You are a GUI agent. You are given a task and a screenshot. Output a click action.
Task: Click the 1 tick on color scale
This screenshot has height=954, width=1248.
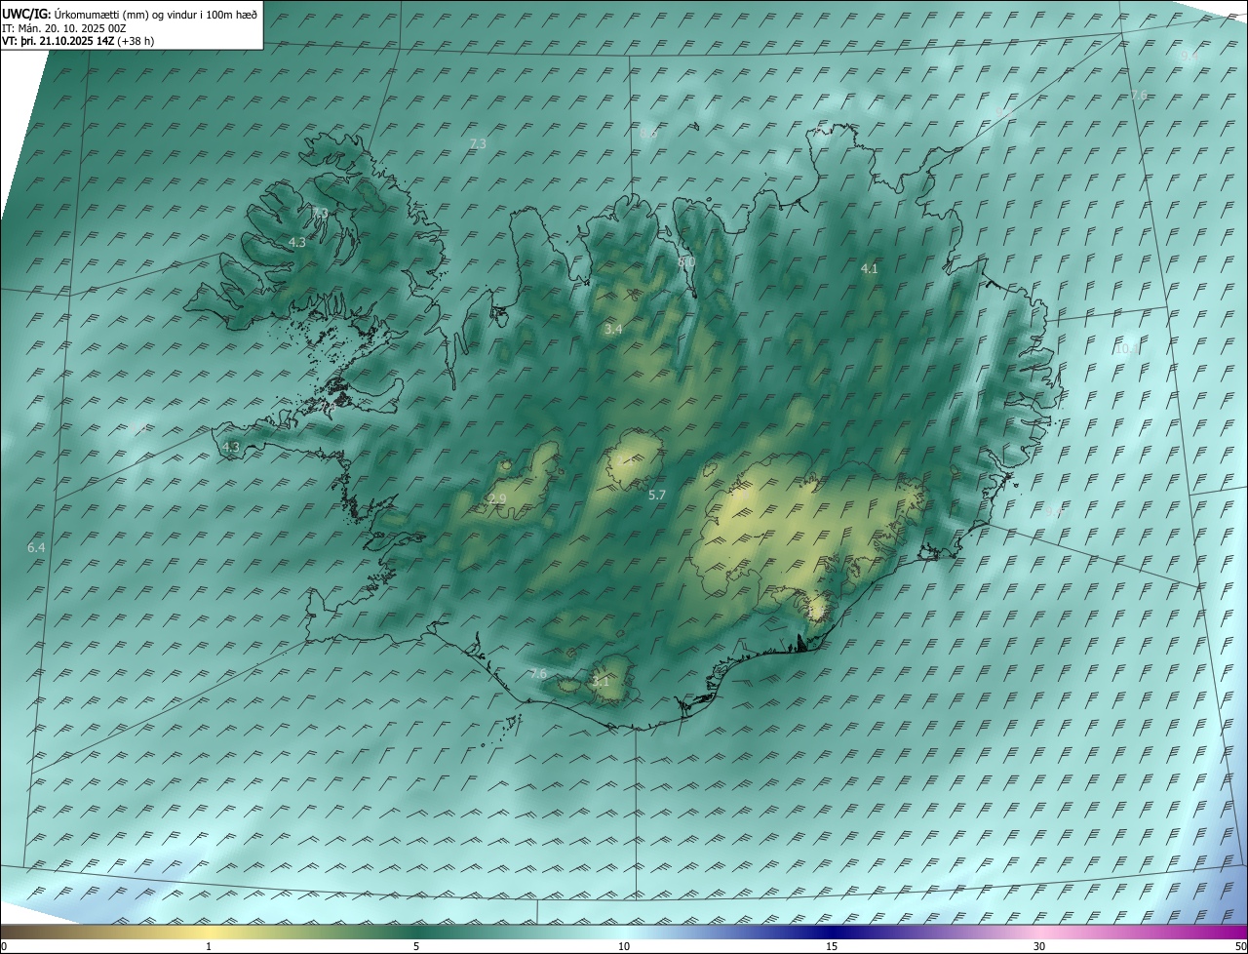click(209, 946)
